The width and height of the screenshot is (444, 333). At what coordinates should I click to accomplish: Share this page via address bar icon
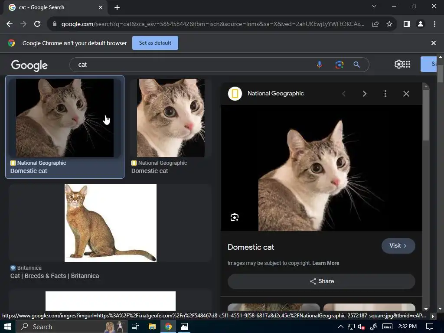click(375, 24)
